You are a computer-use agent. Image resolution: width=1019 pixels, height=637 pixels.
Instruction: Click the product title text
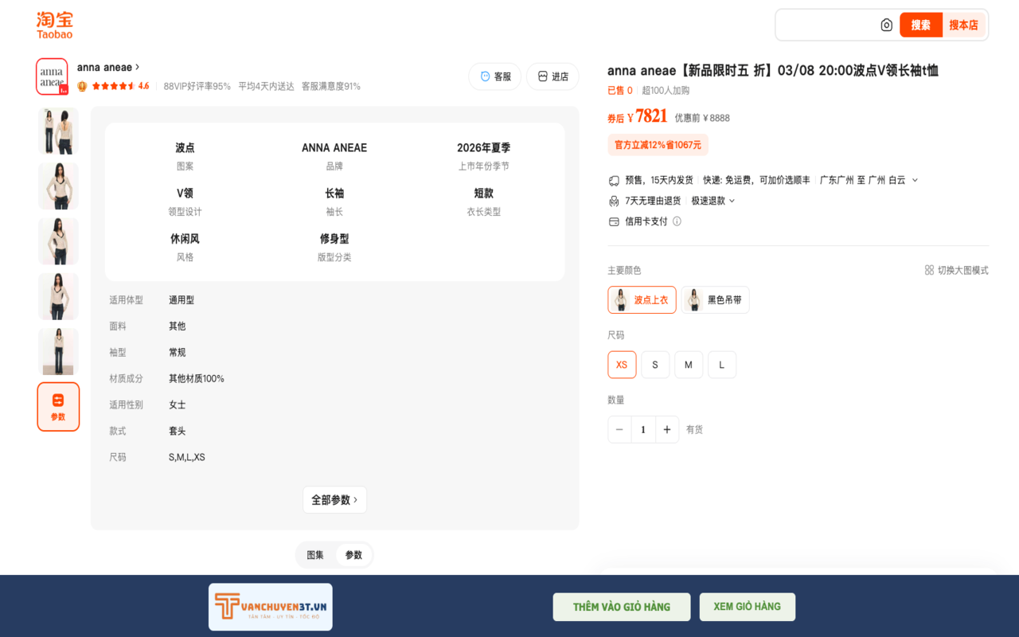click(x=773, y=70)
